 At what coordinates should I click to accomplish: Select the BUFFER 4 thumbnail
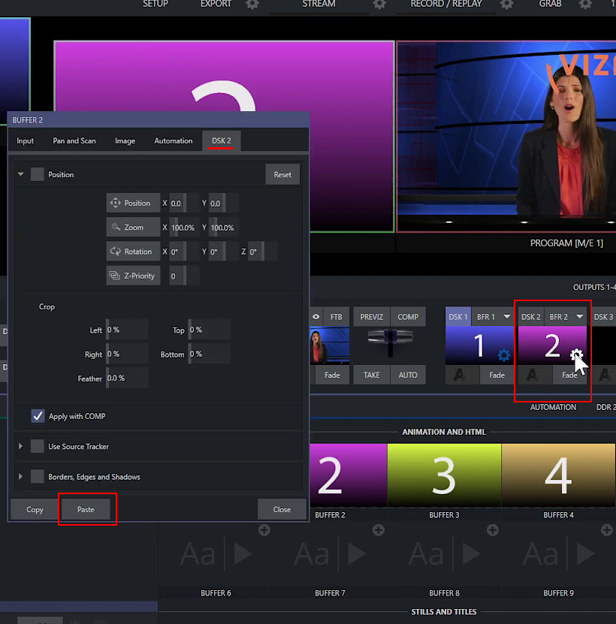point(558,475)
